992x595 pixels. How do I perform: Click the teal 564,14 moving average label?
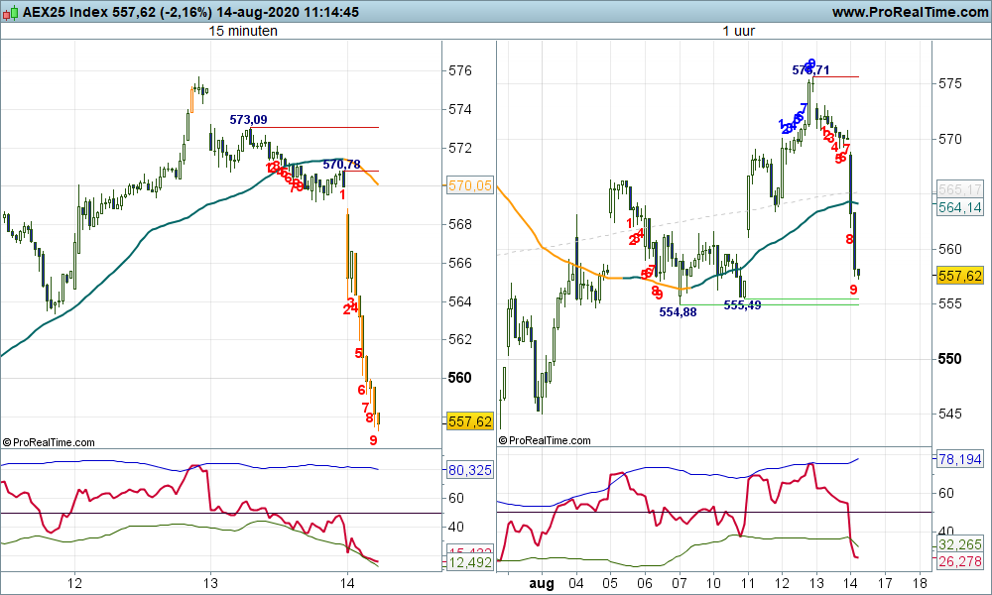[x=959, y=207]
